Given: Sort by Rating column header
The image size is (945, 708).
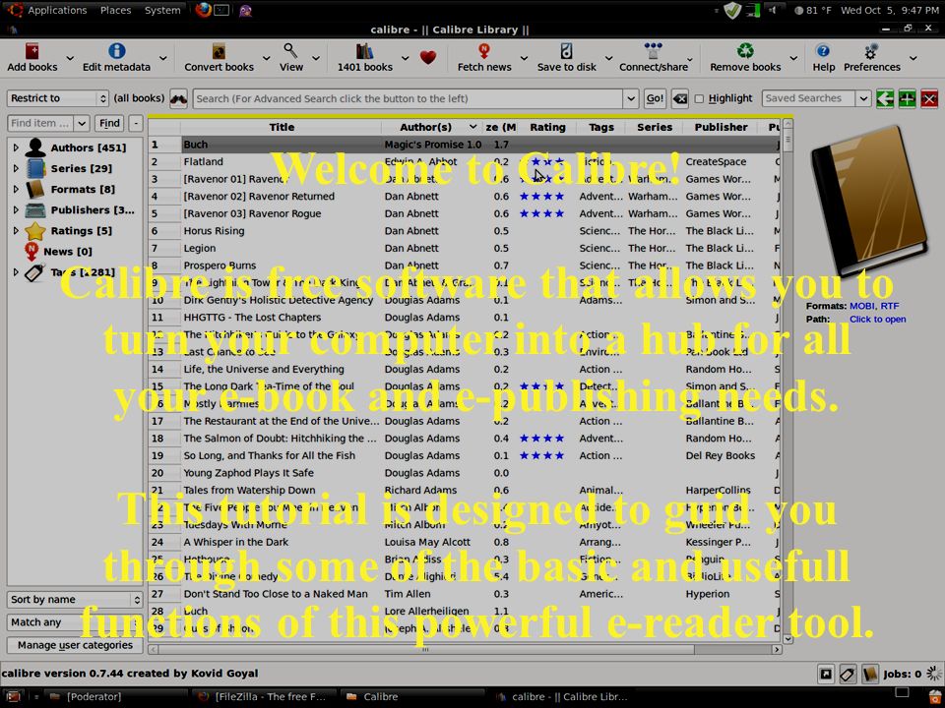Looking at the screenshot, I should pyautogui.click(x=547, y=127).
